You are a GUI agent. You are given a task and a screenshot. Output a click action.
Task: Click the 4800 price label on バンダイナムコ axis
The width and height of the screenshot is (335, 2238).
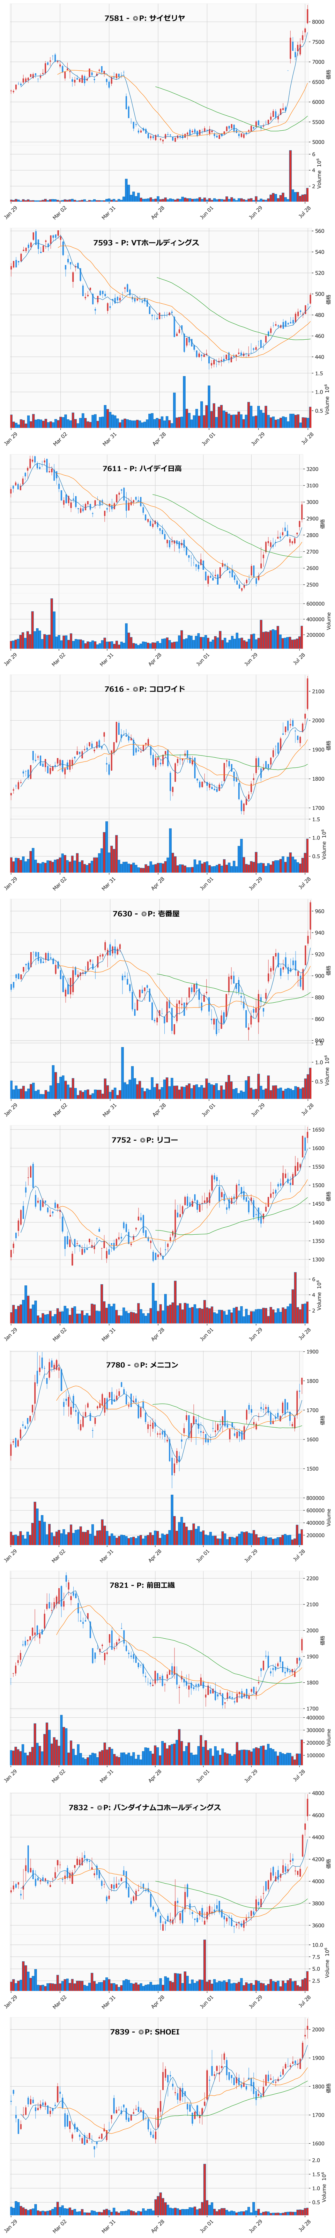point(319,1792)
